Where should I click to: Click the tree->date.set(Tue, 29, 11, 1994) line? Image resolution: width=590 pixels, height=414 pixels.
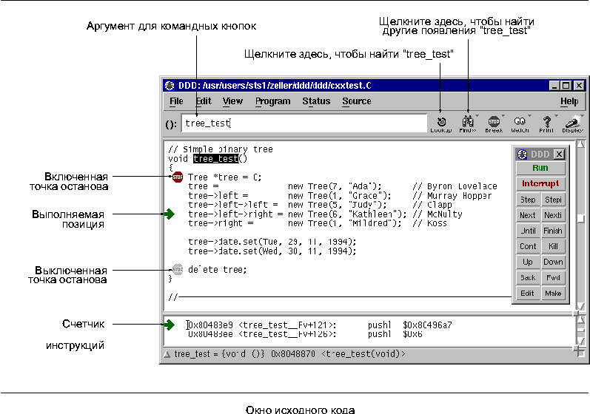tap(272, 242)
